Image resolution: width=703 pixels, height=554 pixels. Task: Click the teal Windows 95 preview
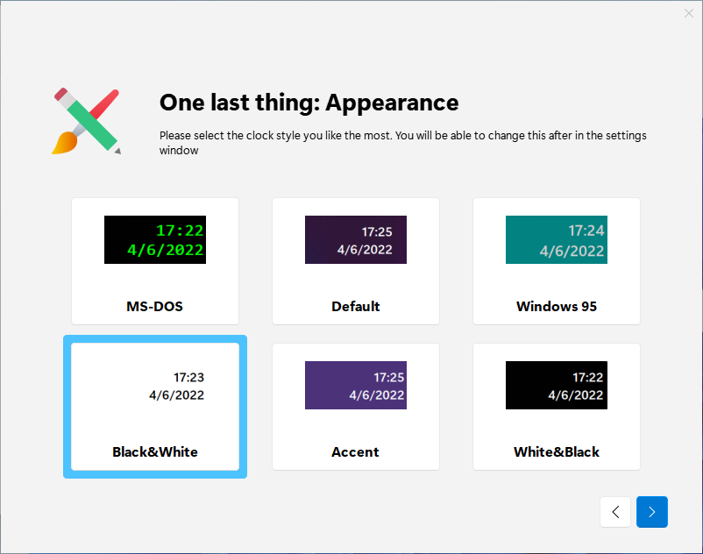coord(557,240)
